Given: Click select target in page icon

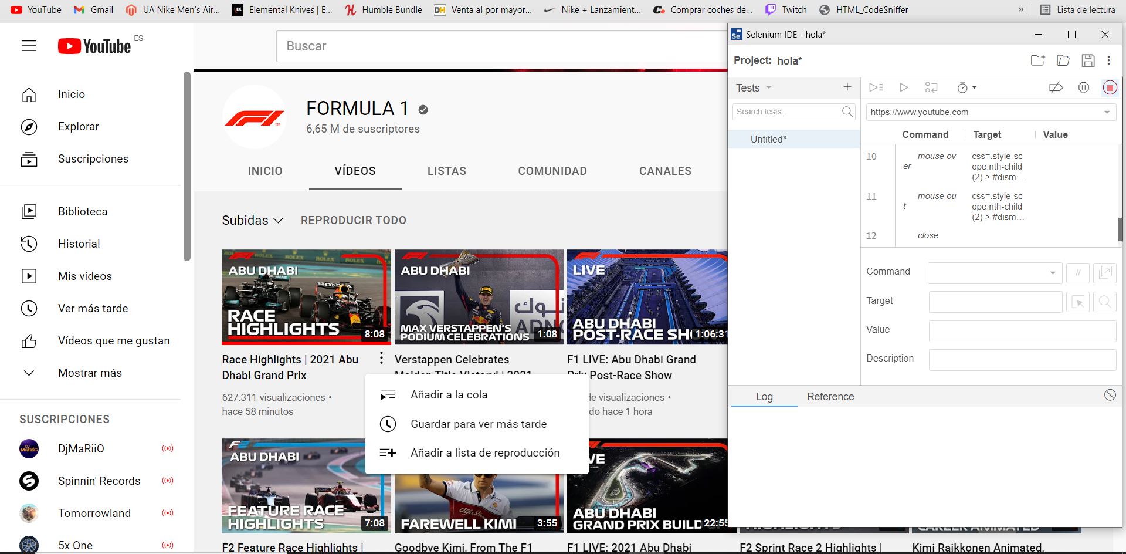Looking at the screenshot, I should 1077,302.
